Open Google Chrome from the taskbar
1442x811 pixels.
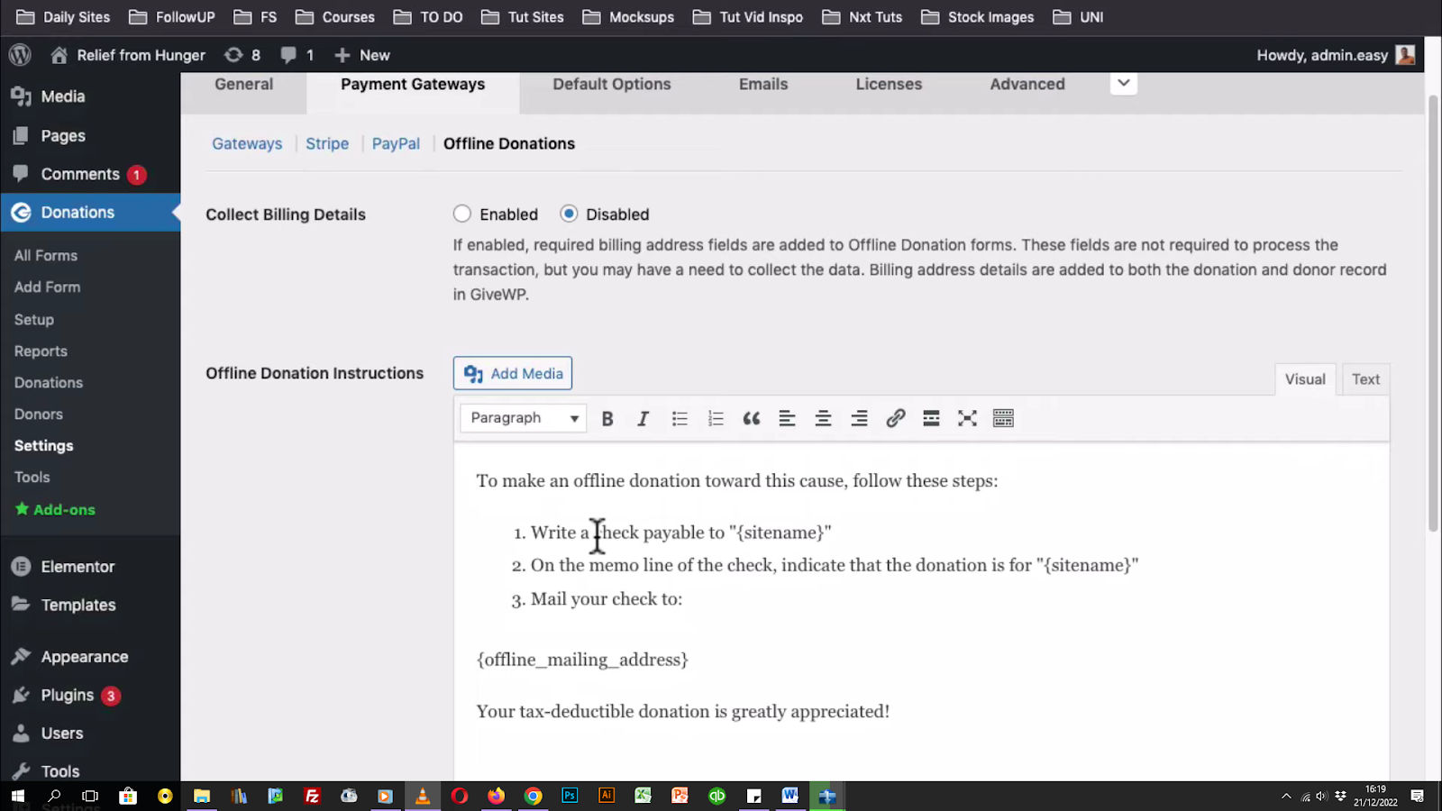click(x=534, y=796)
